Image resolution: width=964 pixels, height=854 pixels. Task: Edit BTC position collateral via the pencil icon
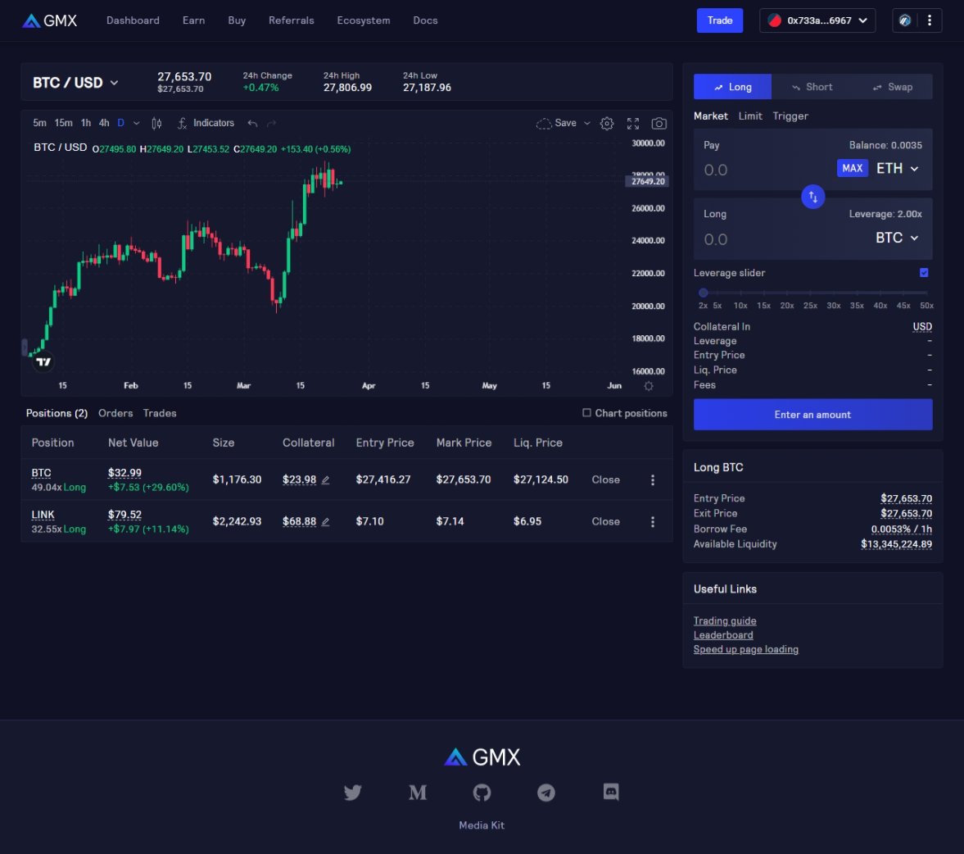pos(324,479)
